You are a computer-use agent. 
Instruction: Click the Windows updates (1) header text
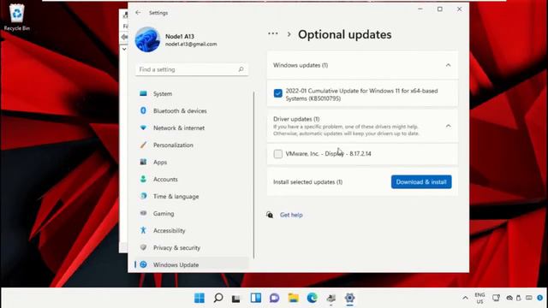click(301, 65)
